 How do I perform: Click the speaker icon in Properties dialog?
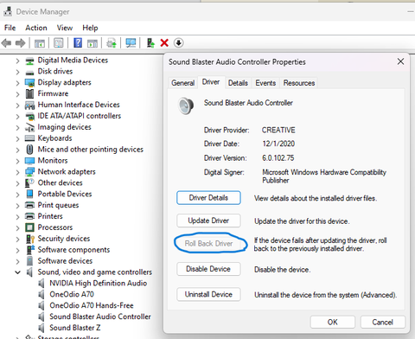pyautogui.click(x=186, y=106)
